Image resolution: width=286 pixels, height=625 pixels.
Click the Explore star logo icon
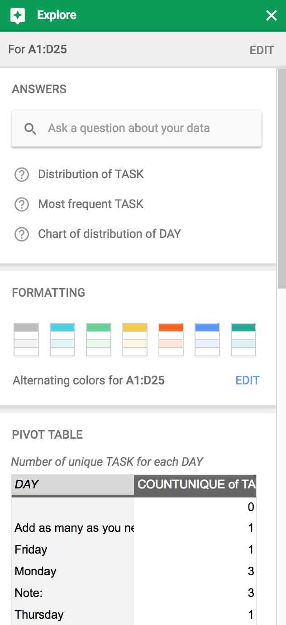16,15
